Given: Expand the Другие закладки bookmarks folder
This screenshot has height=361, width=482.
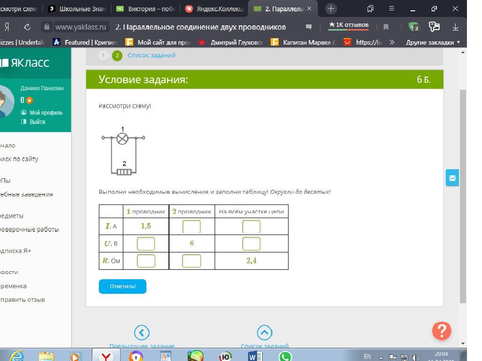Looking at the screenshot, I should pyautogui.click(x=433, y=42).
